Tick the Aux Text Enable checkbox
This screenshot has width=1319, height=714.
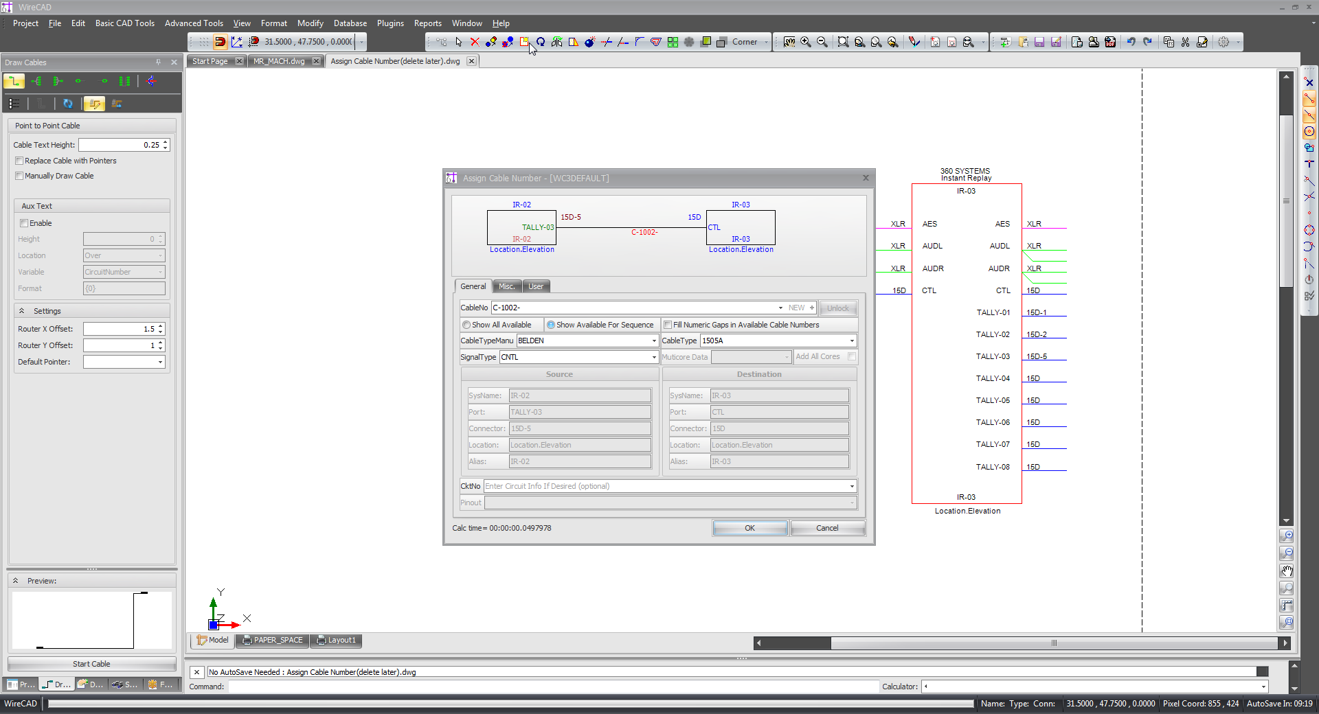point(24,223)
